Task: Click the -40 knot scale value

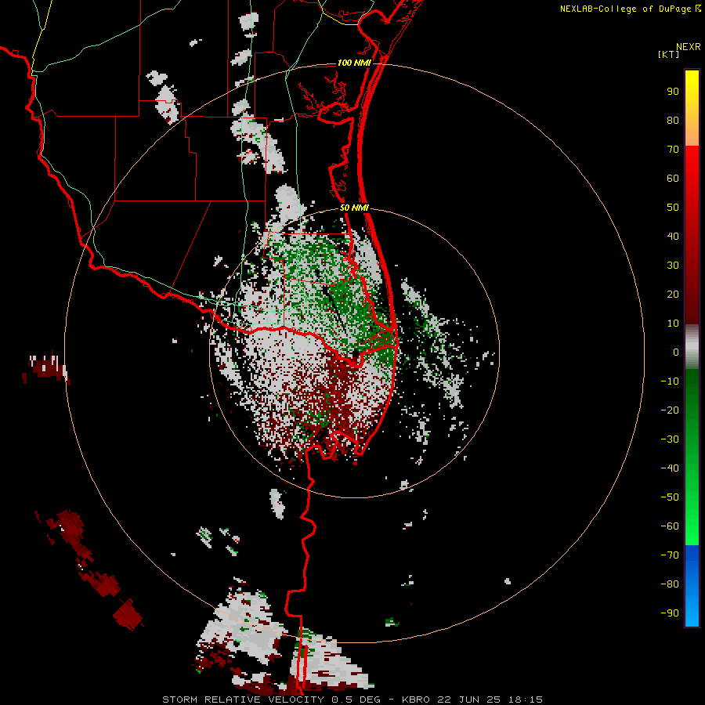Action: tap(670, 468)
